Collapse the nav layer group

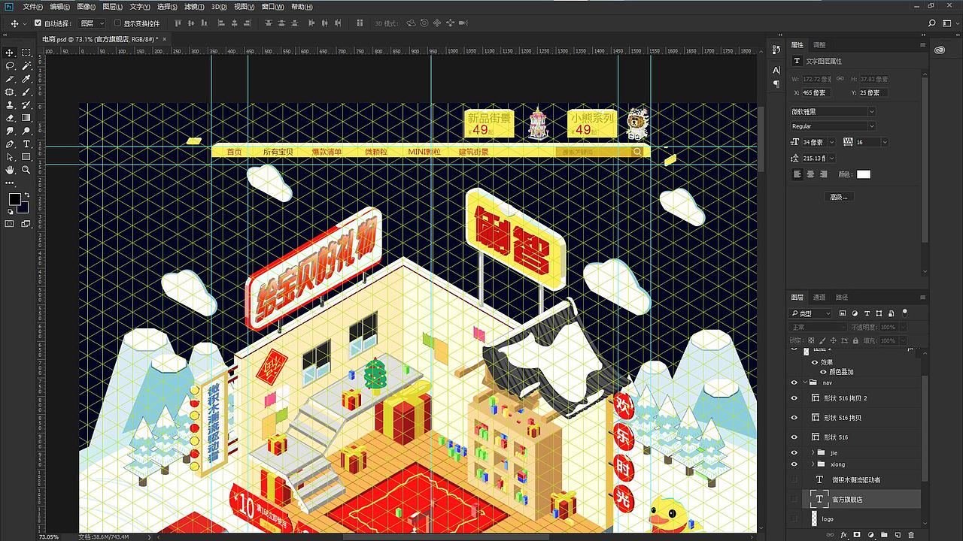[x=805, y=382]
